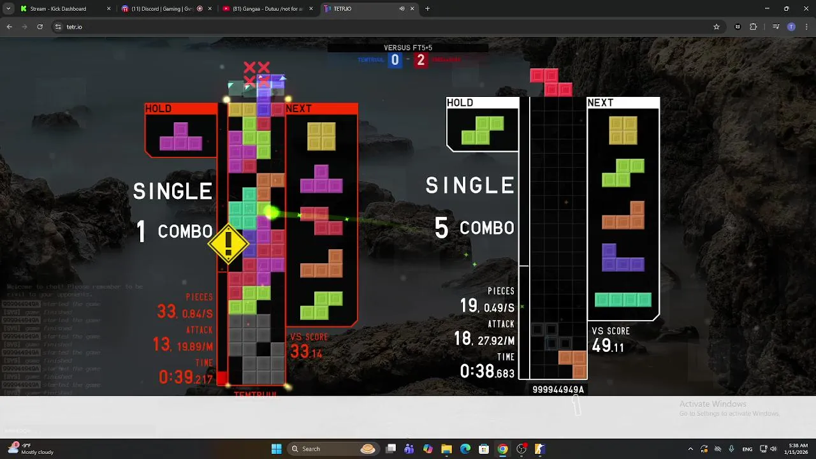Click the taskbar Search box
This screenshot has width=816, height=459.
tap(333, 449)
